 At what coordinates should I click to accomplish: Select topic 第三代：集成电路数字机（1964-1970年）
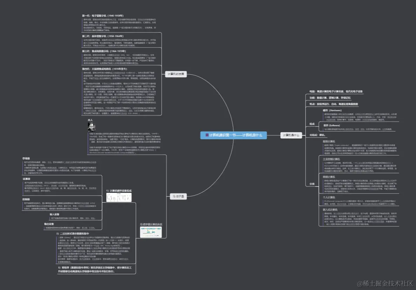coord(104,51)
